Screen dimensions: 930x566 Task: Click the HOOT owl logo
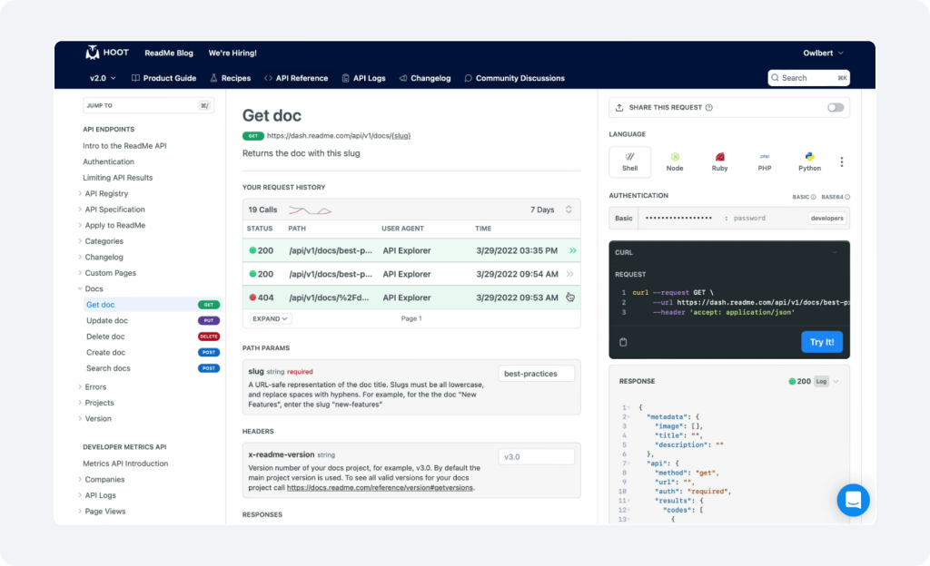pyautogui.click(x=93, y=53)
